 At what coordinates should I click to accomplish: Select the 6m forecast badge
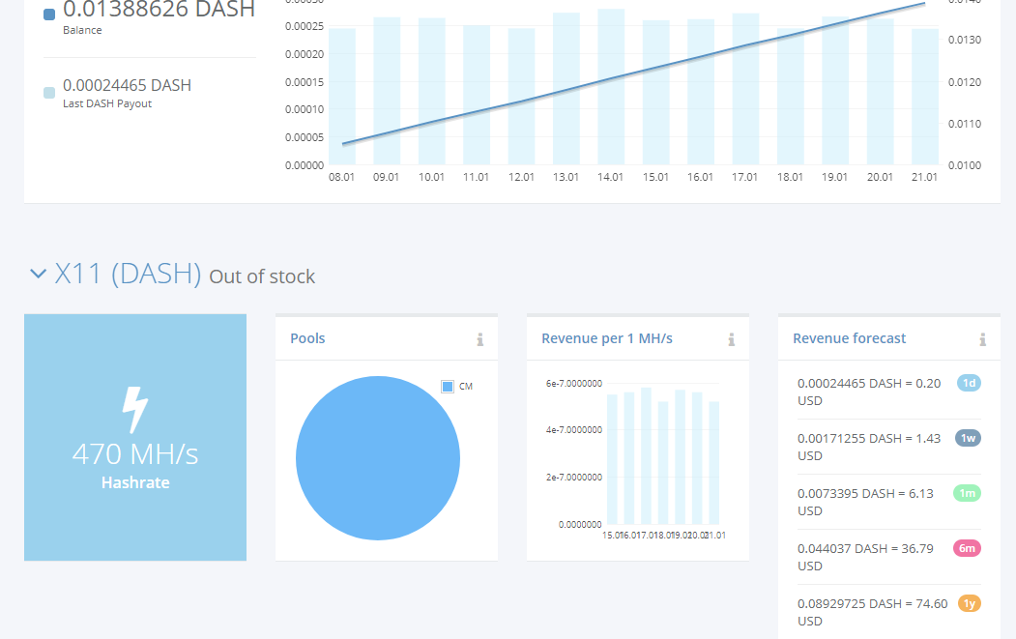pos(967,548)
